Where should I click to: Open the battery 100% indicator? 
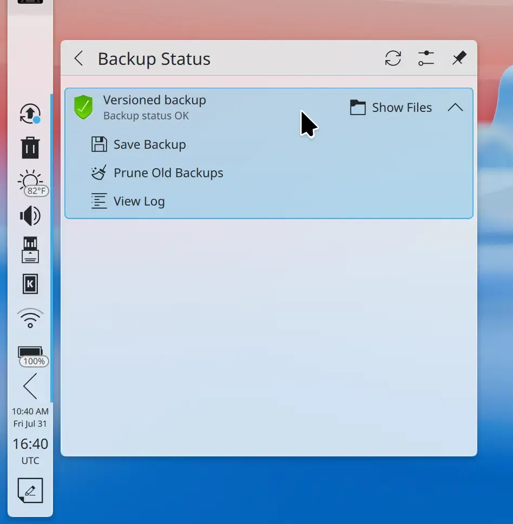[x=32, y=356]
